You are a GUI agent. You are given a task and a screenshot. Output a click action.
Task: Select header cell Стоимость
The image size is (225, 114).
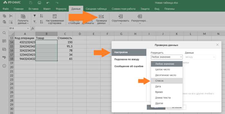[x=65, y=38]
